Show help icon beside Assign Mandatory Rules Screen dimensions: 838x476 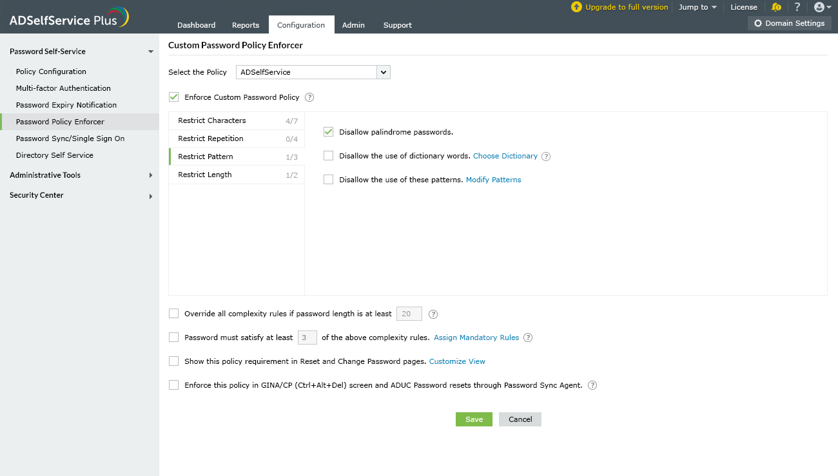528,338
